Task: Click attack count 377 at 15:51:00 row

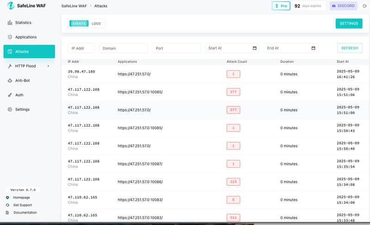Action: point(234,110)
